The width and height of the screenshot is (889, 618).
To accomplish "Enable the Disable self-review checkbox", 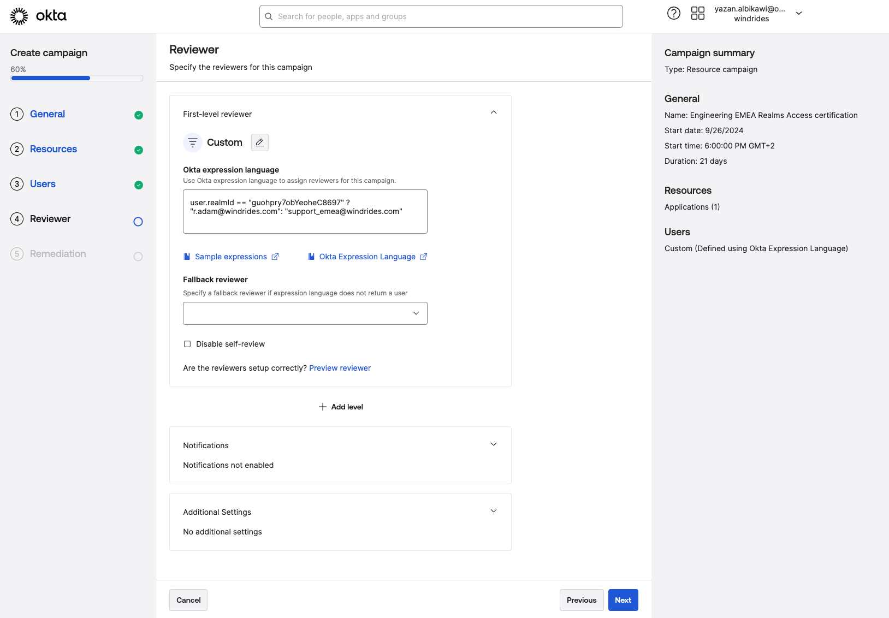I will 187,344.
